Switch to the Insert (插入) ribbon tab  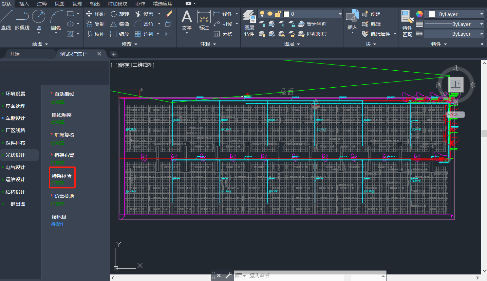tap(24, 4)
